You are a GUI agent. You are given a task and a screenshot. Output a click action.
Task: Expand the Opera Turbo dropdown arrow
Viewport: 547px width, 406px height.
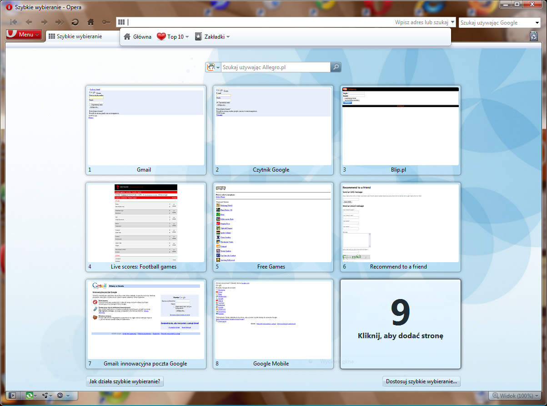67,396
